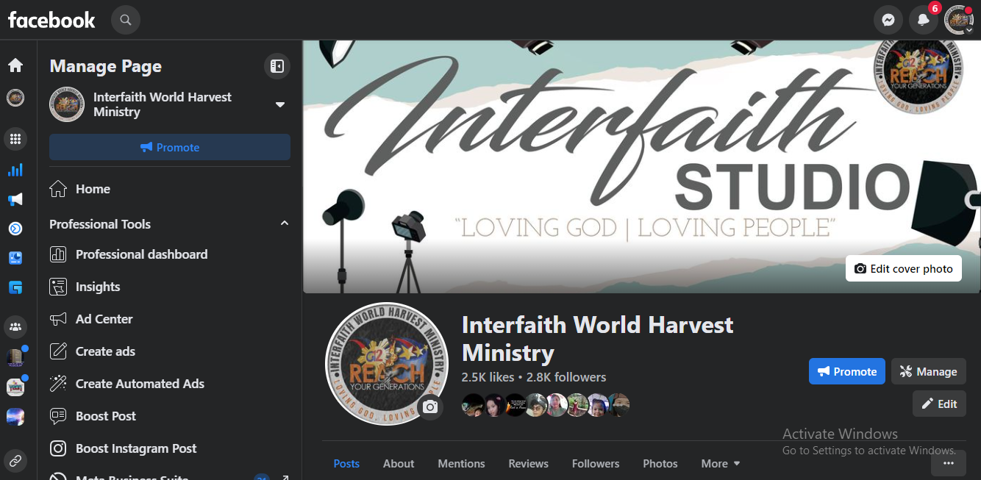Viewport: 981px width, 480px height.
Task: Click the blue bar-chart icon in shortcut rail
Action: (15, 170)
